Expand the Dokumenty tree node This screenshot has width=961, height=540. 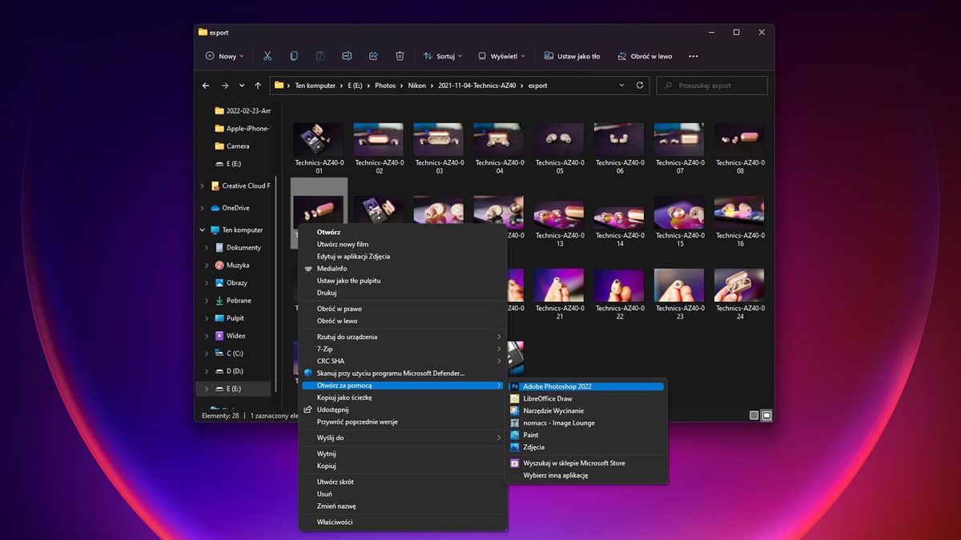pos(207,248)
